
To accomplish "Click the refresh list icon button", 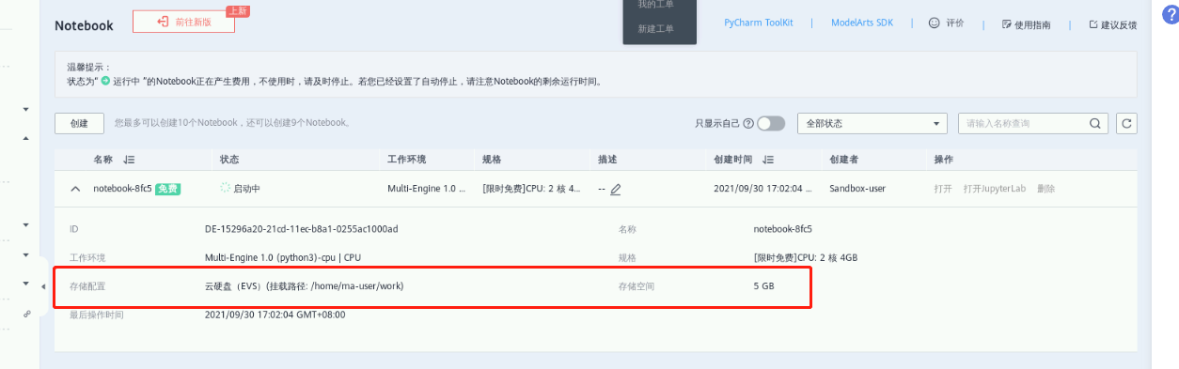I will point(1126,123).
